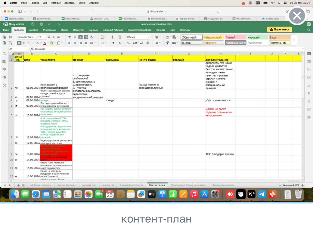This screenshot has height=235, width=313.
Task: Align text left
Action: tap(69, 43)
